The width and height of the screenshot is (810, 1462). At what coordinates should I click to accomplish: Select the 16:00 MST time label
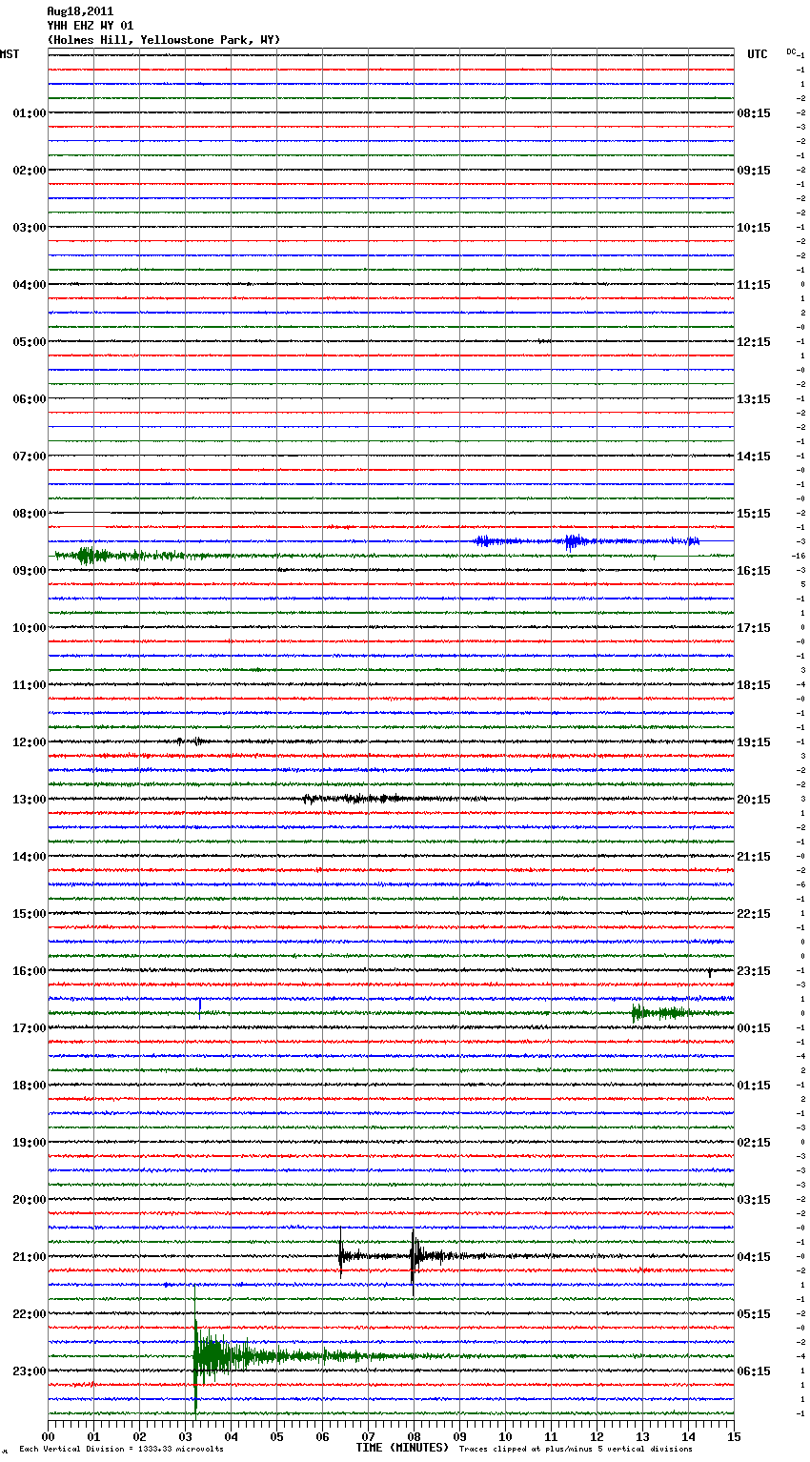[x=30, y=971]
